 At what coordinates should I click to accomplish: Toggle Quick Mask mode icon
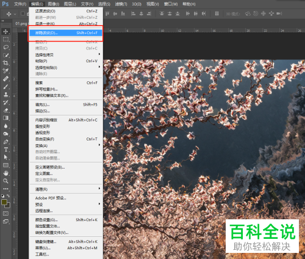[5, 213]
